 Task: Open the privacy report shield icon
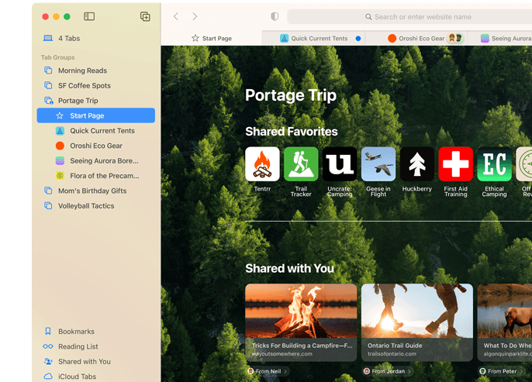point(275,16)
